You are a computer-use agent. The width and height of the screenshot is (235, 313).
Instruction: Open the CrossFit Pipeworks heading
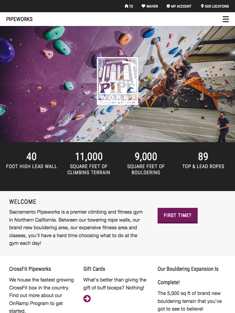(30, 269)
